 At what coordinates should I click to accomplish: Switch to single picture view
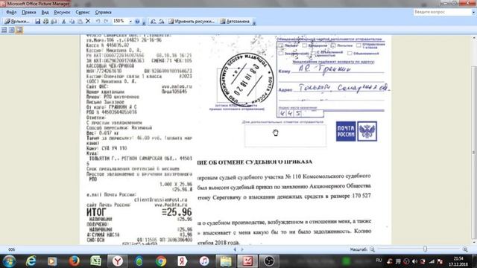pos(19,30)
